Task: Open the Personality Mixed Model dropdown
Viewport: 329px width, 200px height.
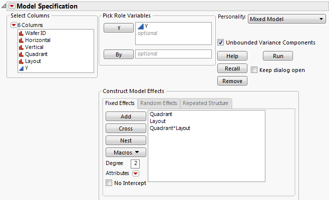Action: click(x=287, y=19)
